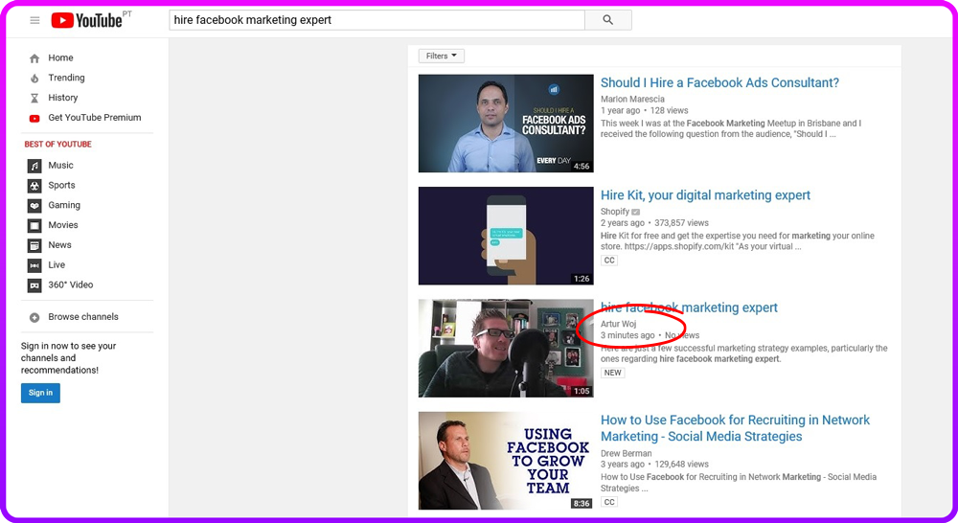Image resolution: width=958 pixels, height=523 pixels.
Task: Go to YouTube logo home
Action: point(87,20)
